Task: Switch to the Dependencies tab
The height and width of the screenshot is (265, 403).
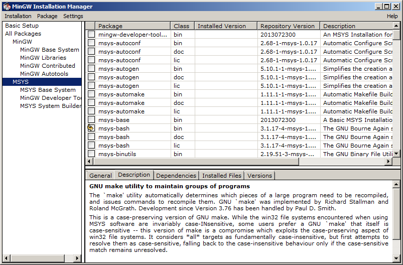Action: point(176,176)
